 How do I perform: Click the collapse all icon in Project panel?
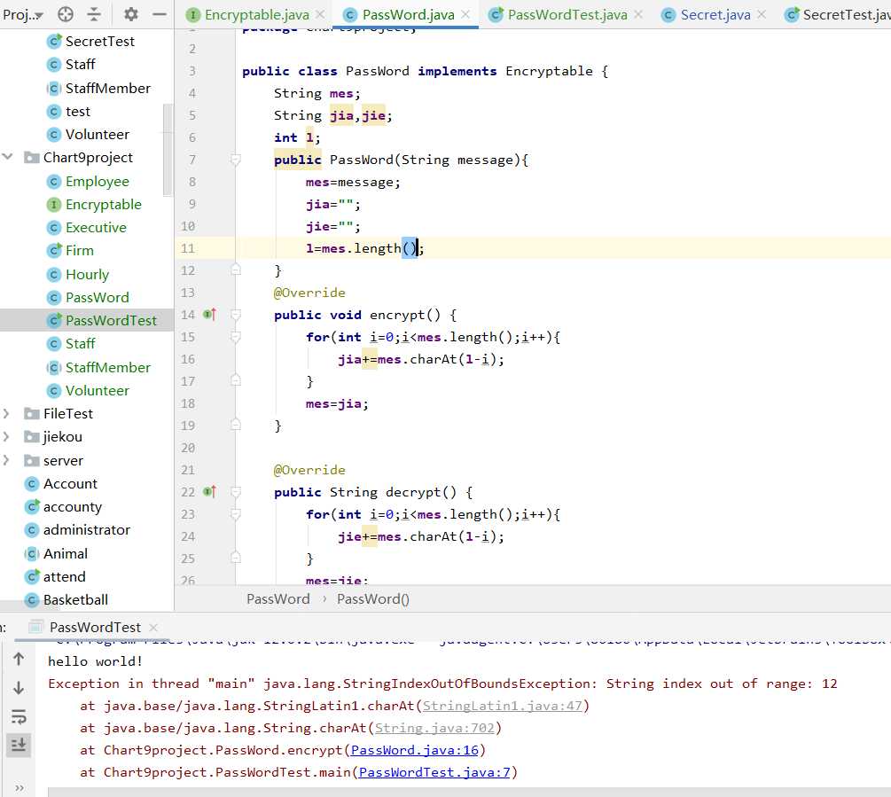click(94, 13)
